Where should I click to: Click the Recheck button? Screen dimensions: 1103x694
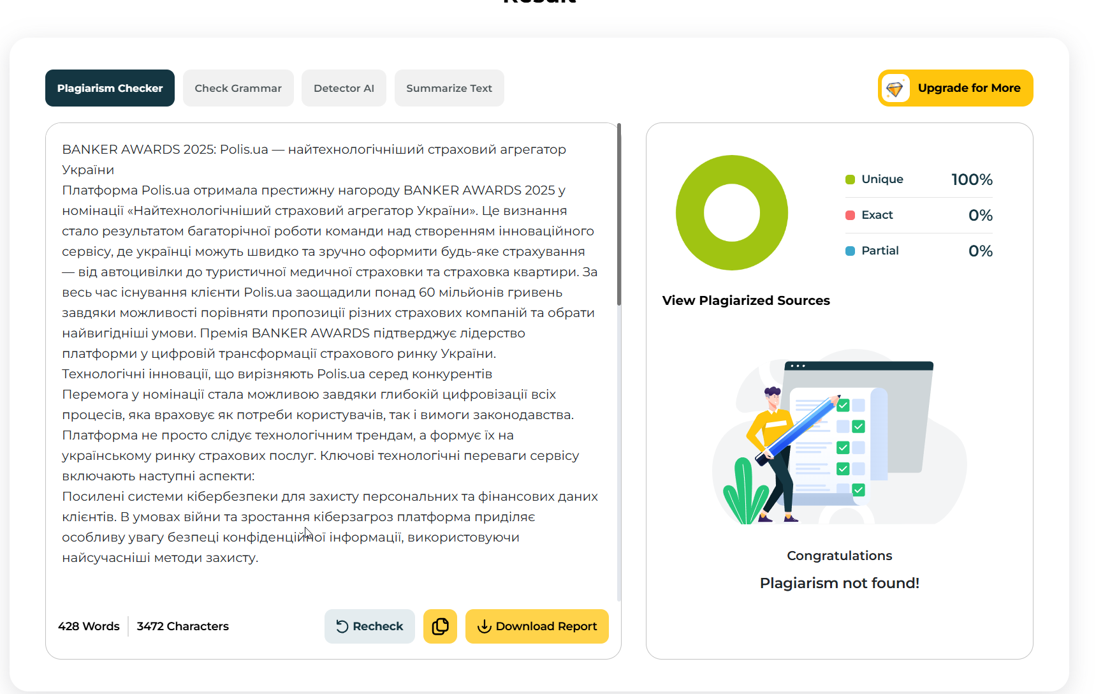tap(370, 626)
